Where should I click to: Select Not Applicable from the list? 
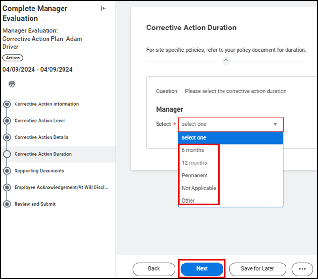pyautogui.click(x=199, y=188)
